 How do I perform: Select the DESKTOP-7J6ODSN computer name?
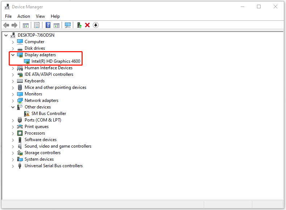click(x=36, y=35)
